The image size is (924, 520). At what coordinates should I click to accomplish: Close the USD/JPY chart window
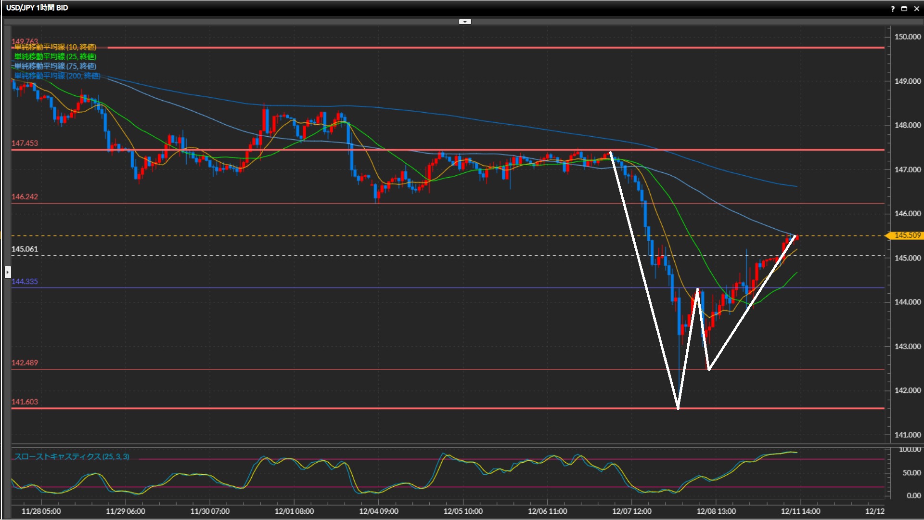[x=917, y=9]
